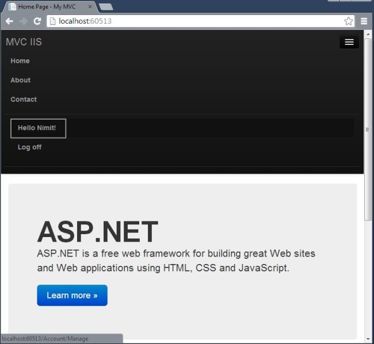Go to the Home nav item

(20, 61)
